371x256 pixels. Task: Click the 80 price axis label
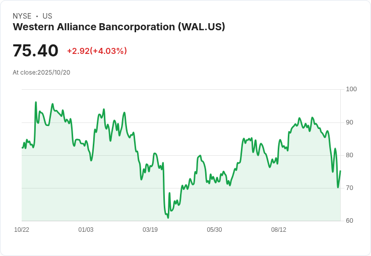pos(349,155)
